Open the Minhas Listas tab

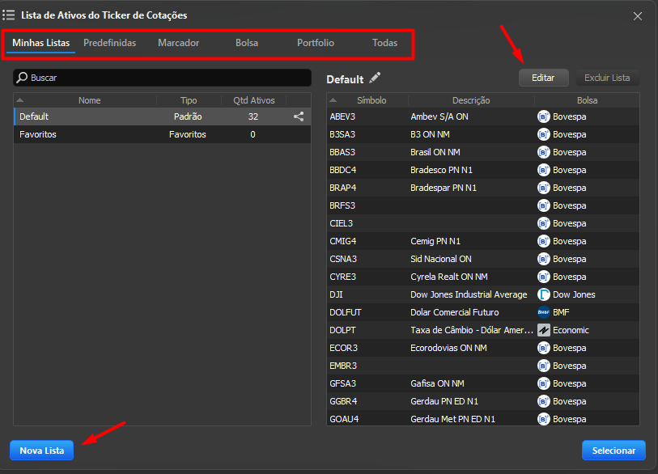[40, 43]
